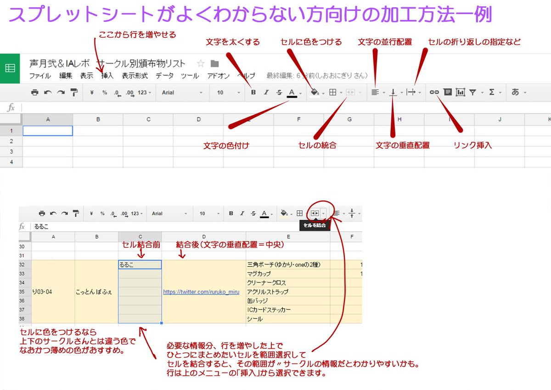Click Undo arrow in blank sheet's toolbar

tap(48, 92)
